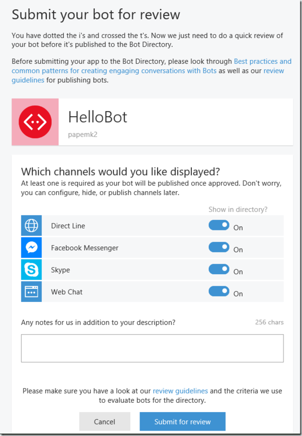Turn off the Direct Line directory toggle
This screenshot has width=302, height=436.
(x=219, y=225)
